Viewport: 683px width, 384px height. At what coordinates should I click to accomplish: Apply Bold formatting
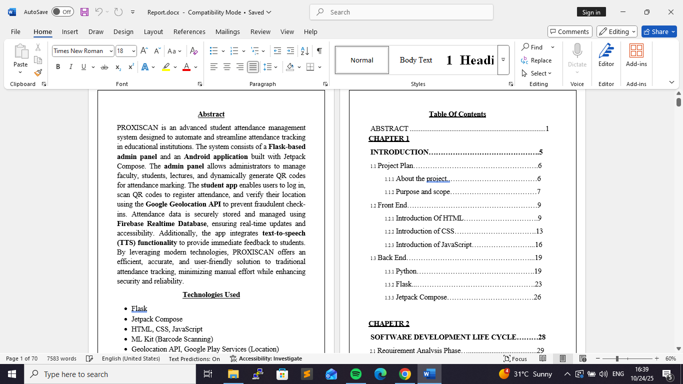pos(58,67)
